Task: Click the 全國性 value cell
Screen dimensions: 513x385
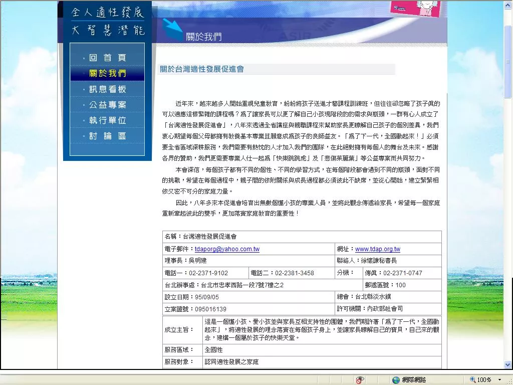Action: 322,350
